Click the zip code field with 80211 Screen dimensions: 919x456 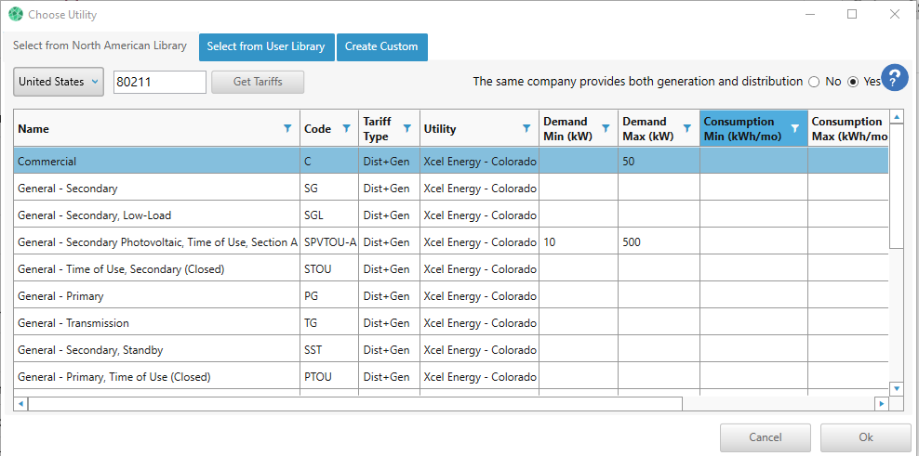tap(159, 82)
